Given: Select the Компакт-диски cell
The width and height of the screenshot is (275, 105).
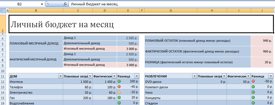Looking at the screenshot, I should [171, 87].
